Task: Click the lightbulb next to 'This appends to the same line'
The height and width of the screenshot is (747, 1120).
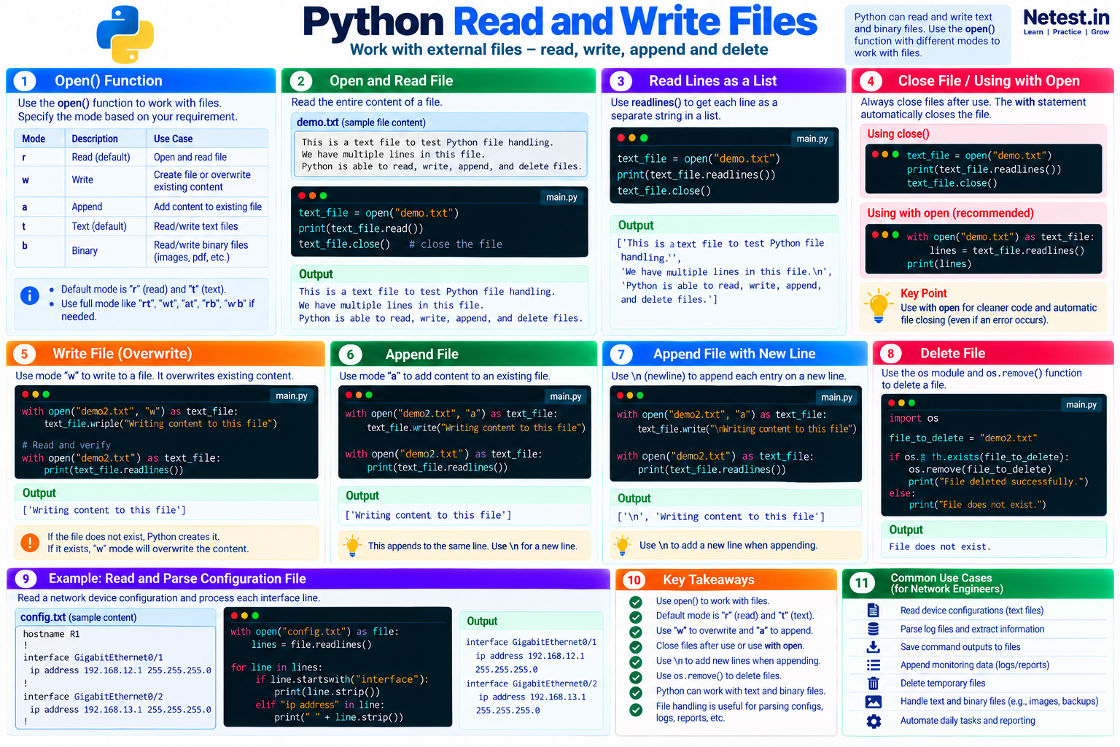Action: click(352, 546)
